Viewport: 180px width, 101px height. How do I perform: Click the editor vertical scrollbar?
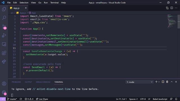click(179, 22)
